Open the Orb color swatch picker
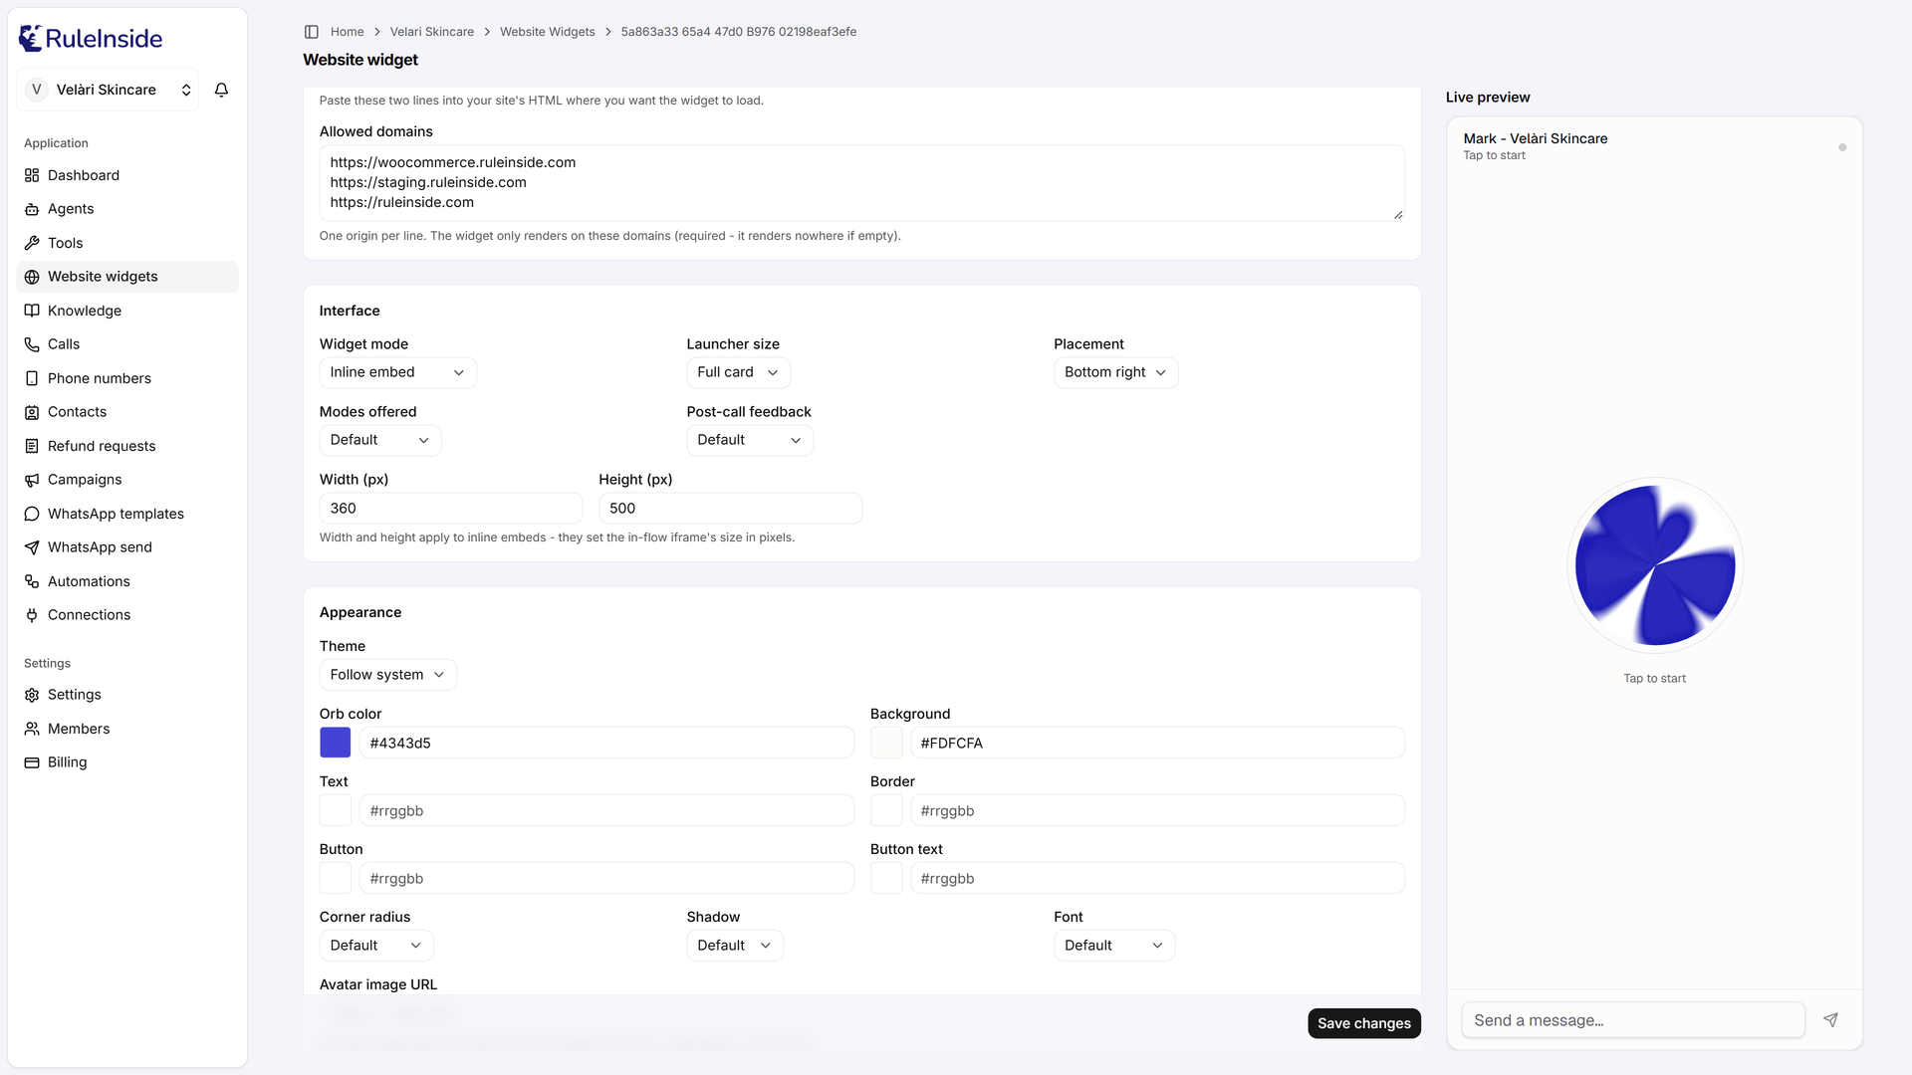 [335, 743]
